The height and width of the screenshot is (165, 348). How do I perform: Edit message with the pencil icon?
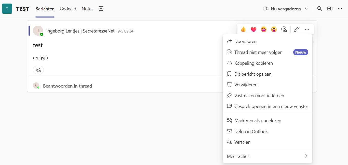[x=297, y=29]
